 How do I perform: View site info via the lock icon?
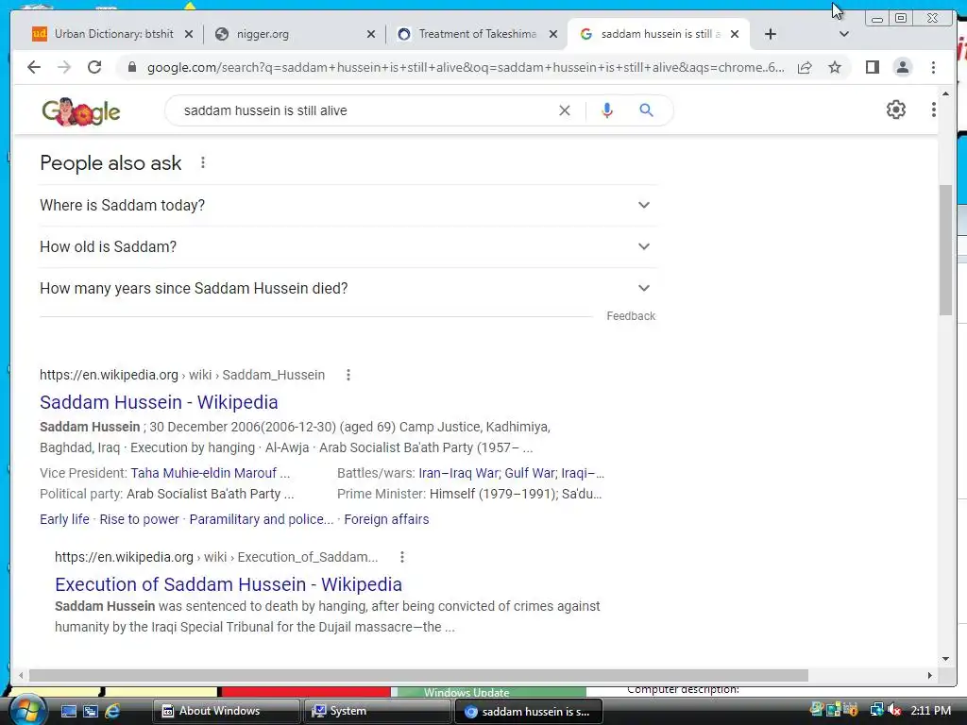pos(131,67)
